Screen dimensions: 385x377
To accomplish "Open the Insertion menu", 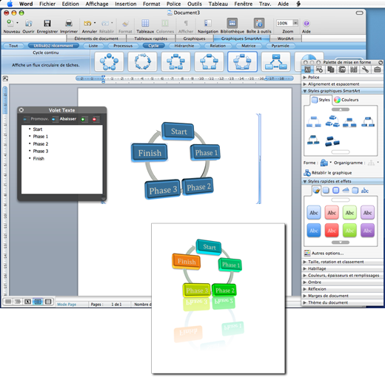I will pyautogui.click(x=125, y=4).
